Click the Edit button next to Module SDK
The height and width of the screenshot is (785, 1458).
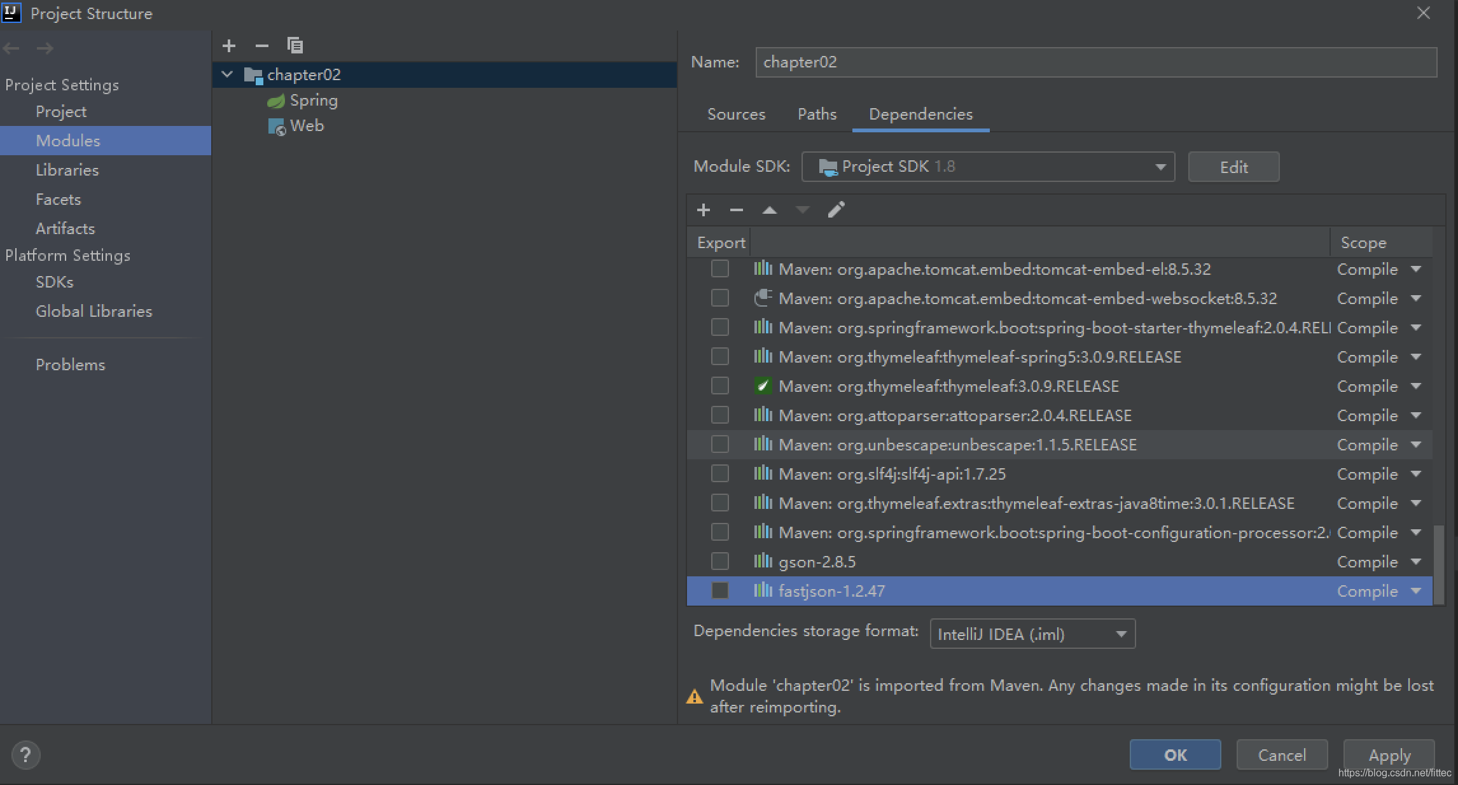pos(1233,167)
